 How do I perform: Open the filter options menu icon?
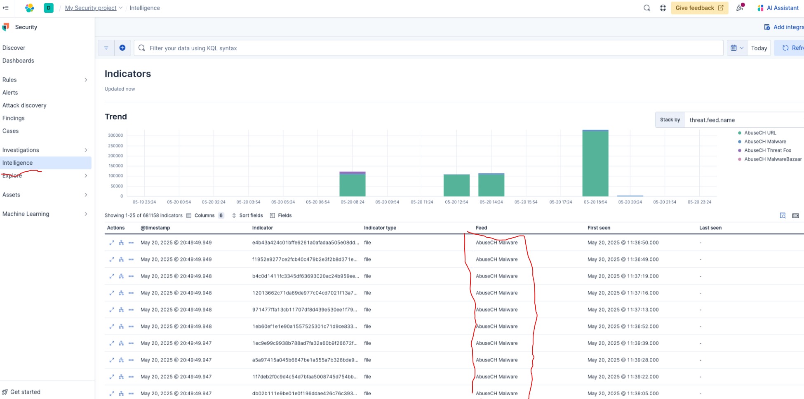pos(106,48)
